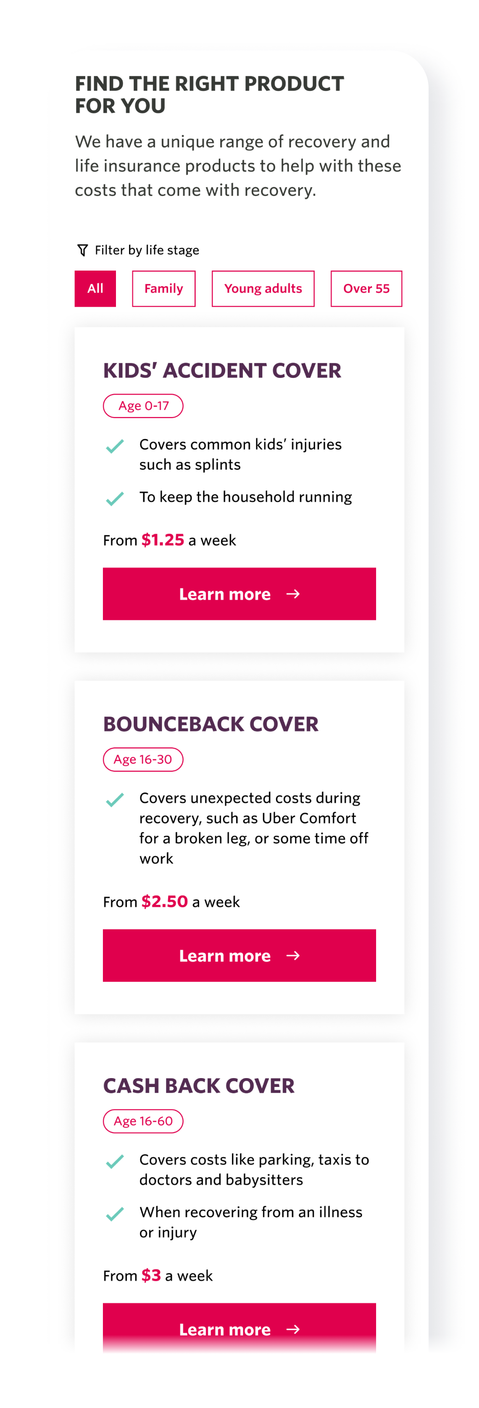Click checkmark beside 'Covers common kids' injuries'
The height and width of the screenshot is (1408, 479).
(x=115, y=446)
